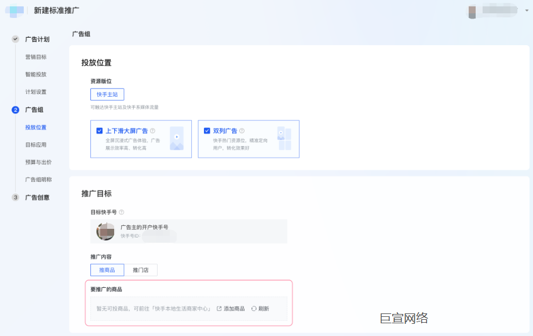
Task: Click the help icon next to 目标快手号
Action: (x=122, y=213)
